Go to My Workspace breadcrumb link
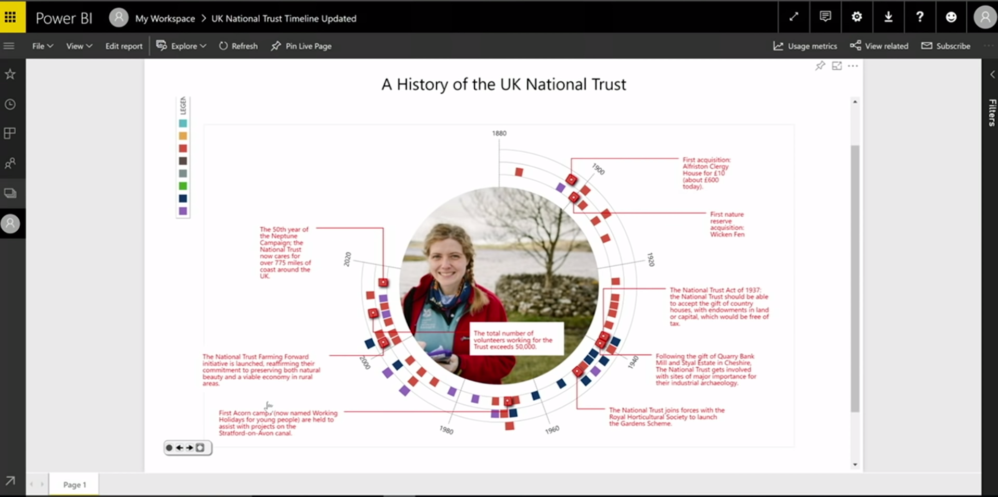 pyautogui.click(x=165, y=18)
